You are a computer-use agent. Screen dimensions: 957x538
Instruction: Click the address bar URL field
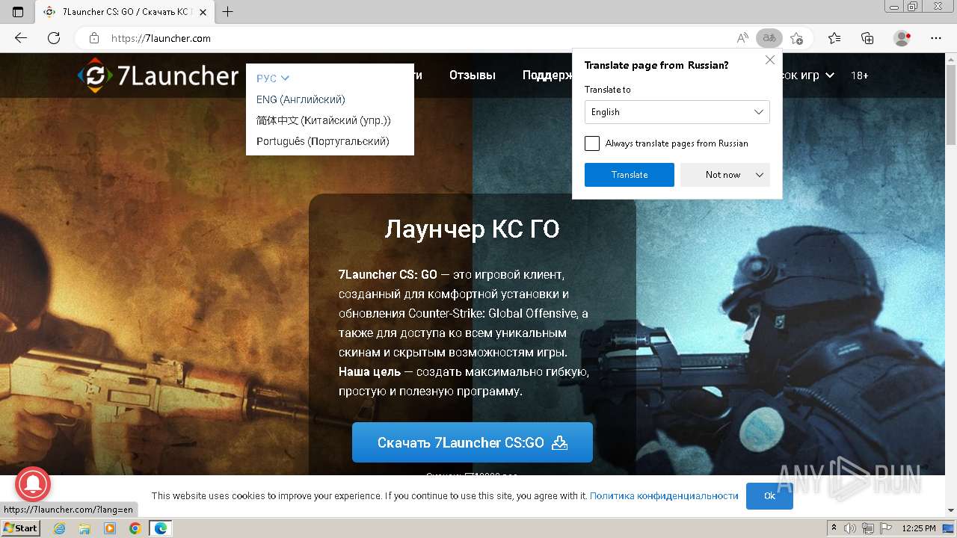[x=419, y=38]
